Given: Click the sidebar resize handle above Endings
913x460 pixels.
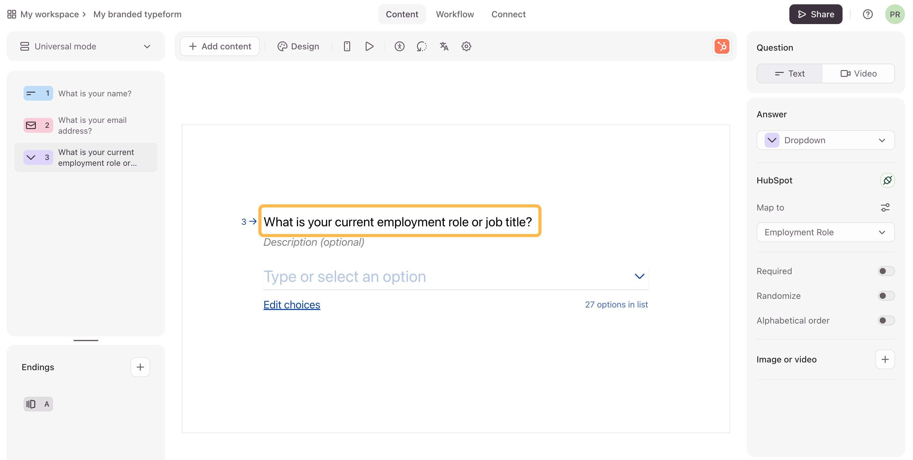Looking at the screenshot, I should click(x=86, y=340).
